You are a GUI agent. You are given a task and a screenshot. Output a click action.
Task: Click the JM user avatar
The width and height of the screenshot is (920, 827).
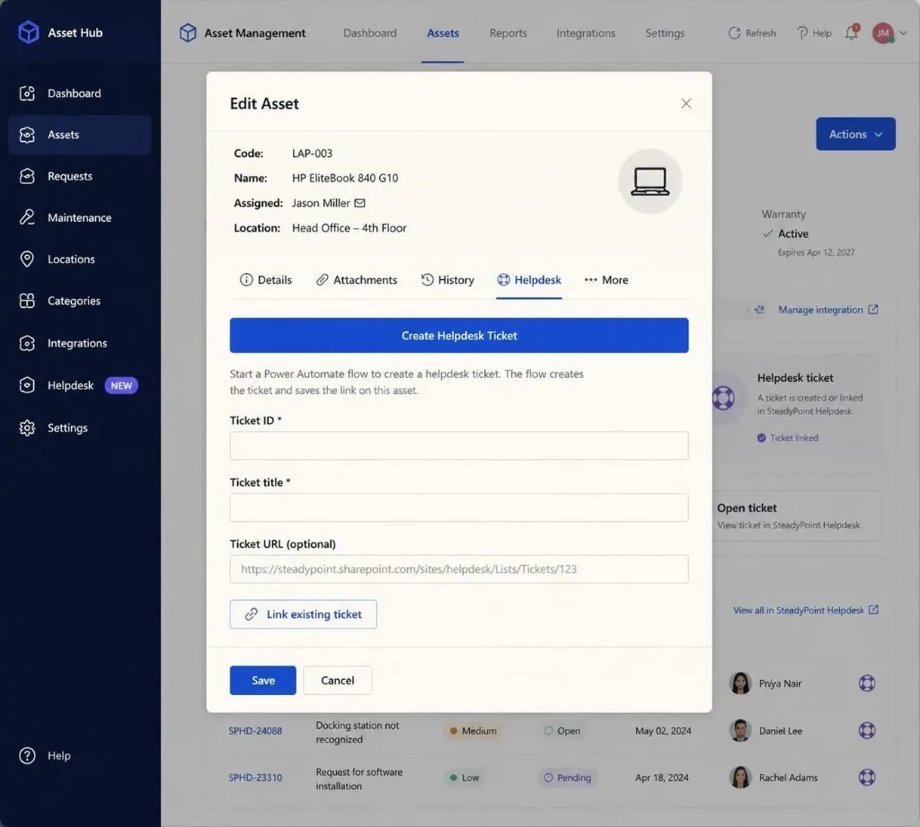(883, 33)
